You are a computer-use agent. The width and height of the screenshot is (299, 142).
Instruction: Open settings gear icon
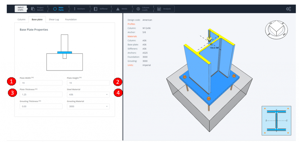tap(288, 9)
